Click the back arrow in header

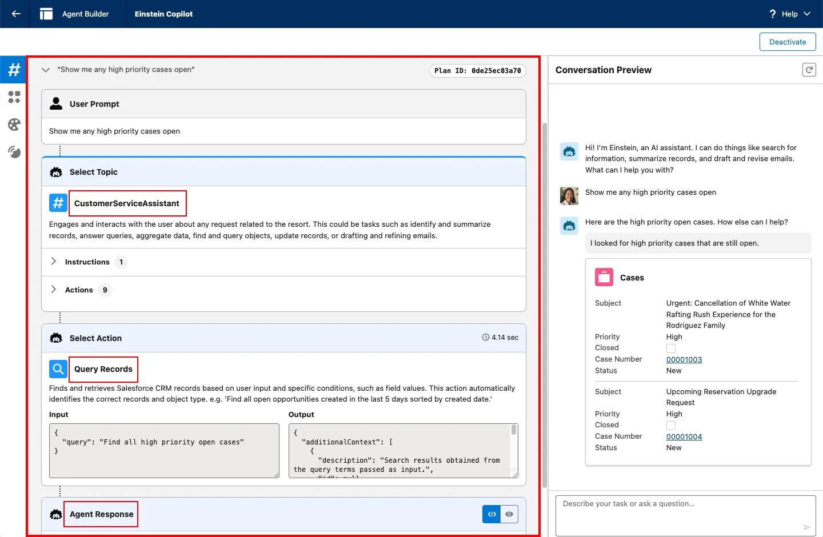16,14
